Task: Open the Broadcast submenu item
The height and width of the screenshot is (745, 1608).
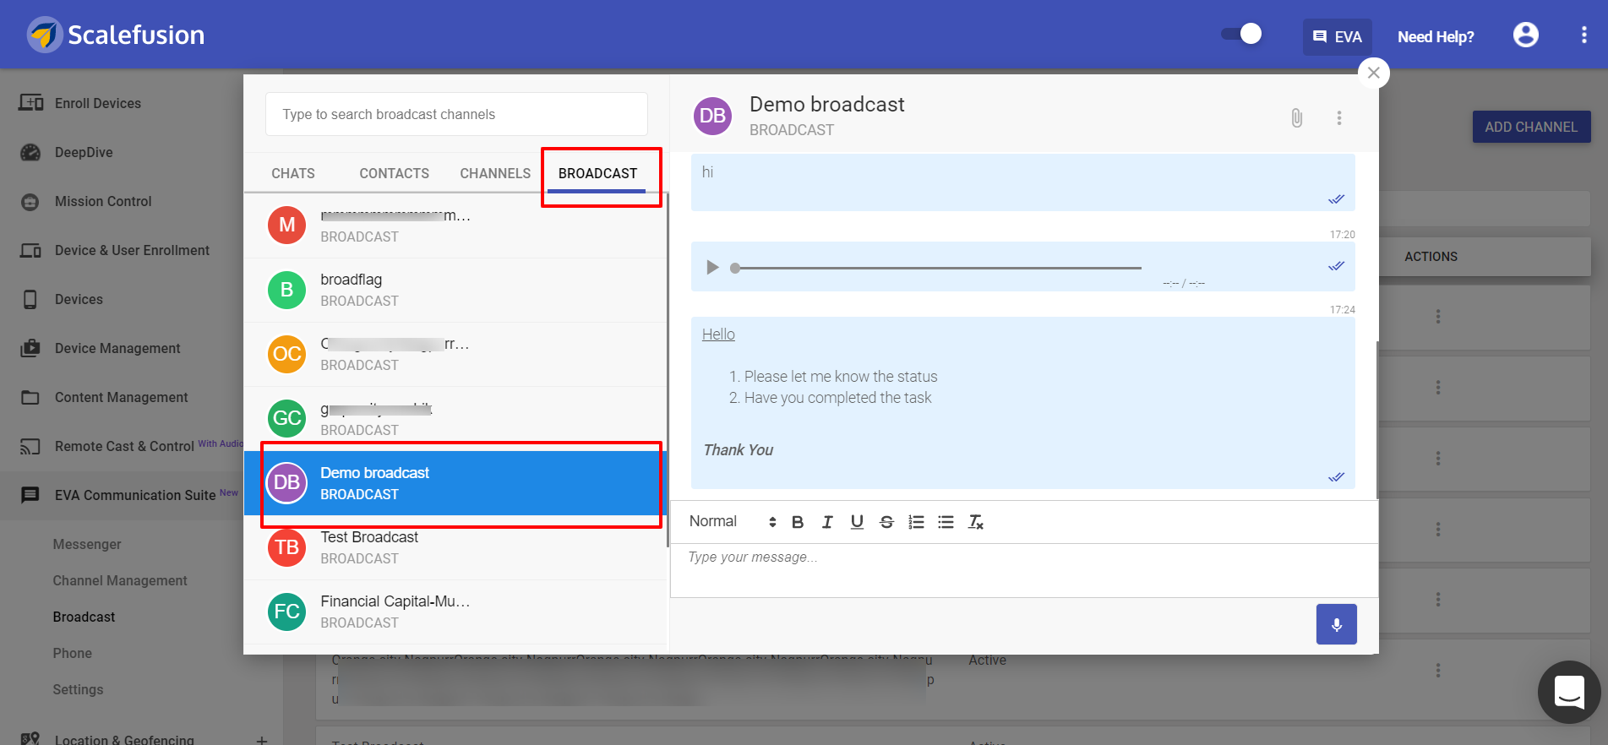Action: [x=84, y=617]
